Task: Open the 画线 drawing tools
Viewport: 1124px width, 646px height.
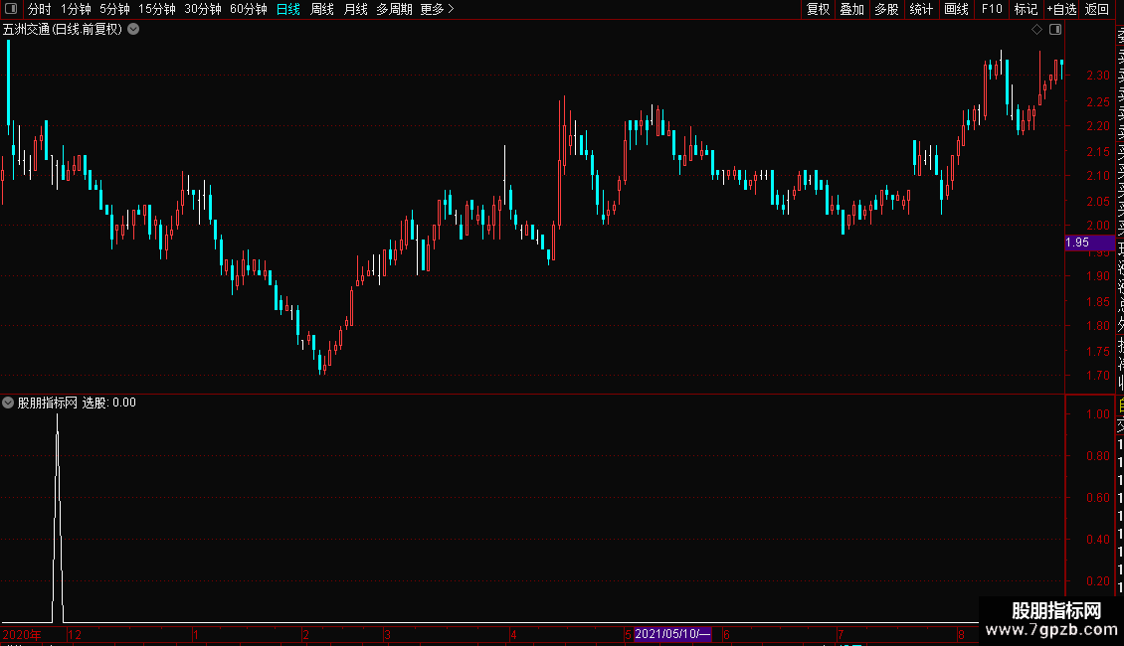Action: (x=956, y=9)
